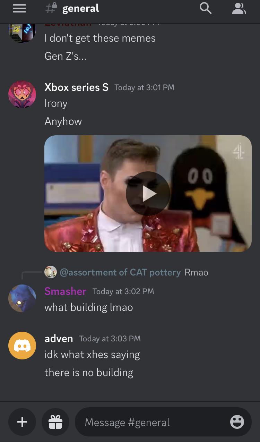Tap the adven username
This screenshot has height=442, width=260.
point(59,339)
